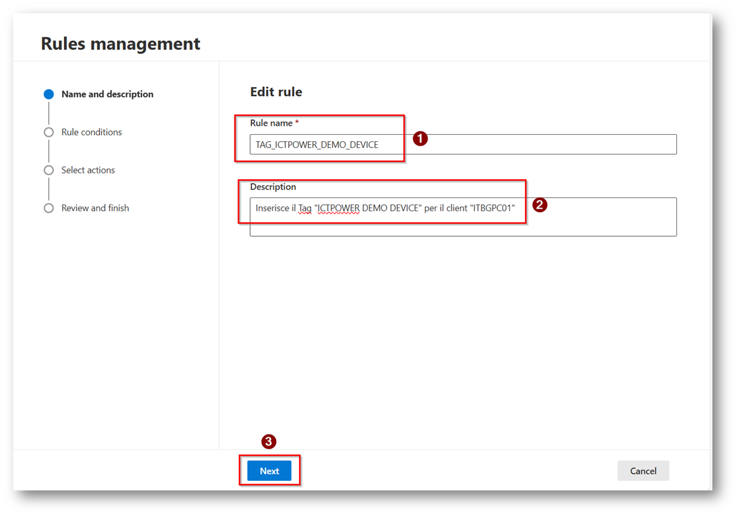Click into the Description text area
The width and height of the screenshot is (739, 517).
tap(463, 216)
